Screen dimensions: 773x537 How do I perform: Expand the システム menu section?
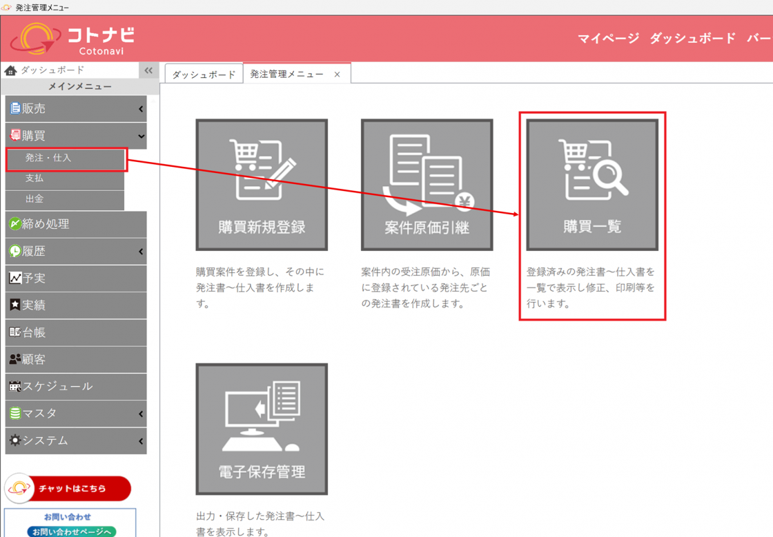pos(75,440)
